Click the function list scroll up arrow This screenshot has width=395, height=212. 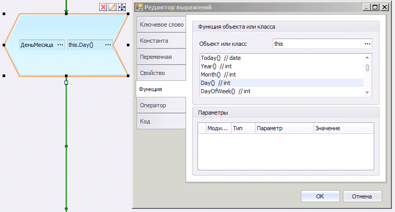pos(367,57)
